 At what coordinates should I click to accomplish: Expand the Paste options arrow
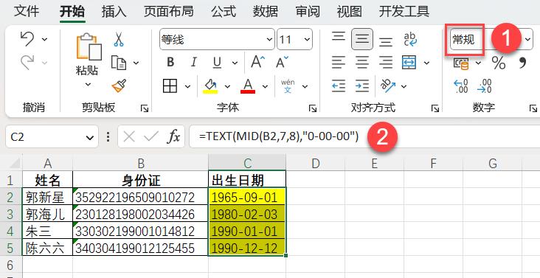pos(88,84)
